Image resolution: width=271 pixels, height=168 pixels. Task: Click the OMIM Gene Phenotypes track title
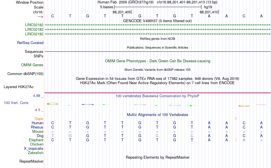[158, 61]
